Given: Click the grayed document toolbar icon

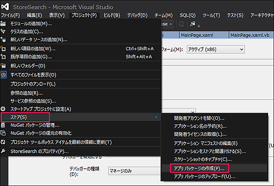Looking at the screenshot, I should click(181, 24).
